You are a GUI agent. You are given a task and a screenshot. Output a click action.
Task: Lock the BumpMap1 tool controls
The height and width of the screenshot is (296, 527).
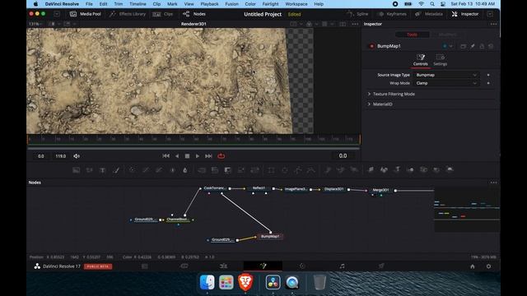coord(482,46)
